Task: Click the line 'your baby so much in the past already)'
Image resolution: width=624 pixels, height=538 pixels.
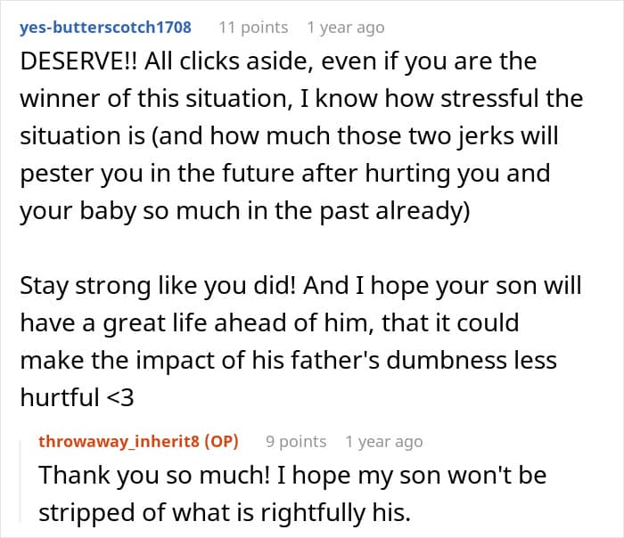Action: tap(245, 211)
